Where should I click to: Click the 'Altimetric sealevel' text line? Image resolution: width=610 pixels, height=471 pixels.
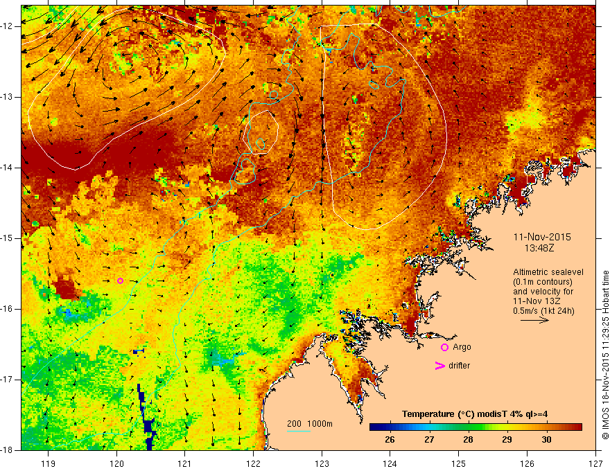click(x=548, y=272)
